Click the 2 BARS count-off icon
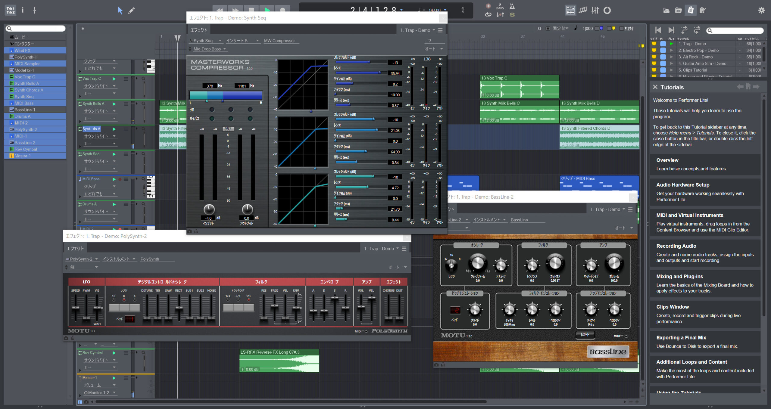771x409 pixels. 500,6
